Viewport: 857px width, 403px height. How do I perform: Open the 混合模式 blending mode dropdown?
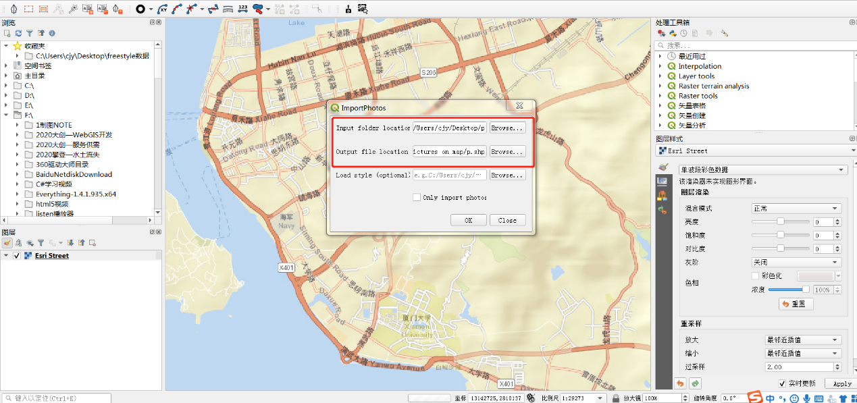tap(796, 209)
